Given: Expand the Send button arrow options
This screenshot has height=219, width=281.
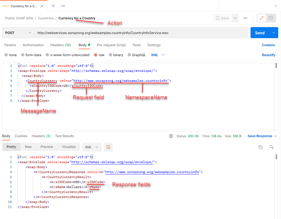Looking at the screenshot, I should click(274, 33).
